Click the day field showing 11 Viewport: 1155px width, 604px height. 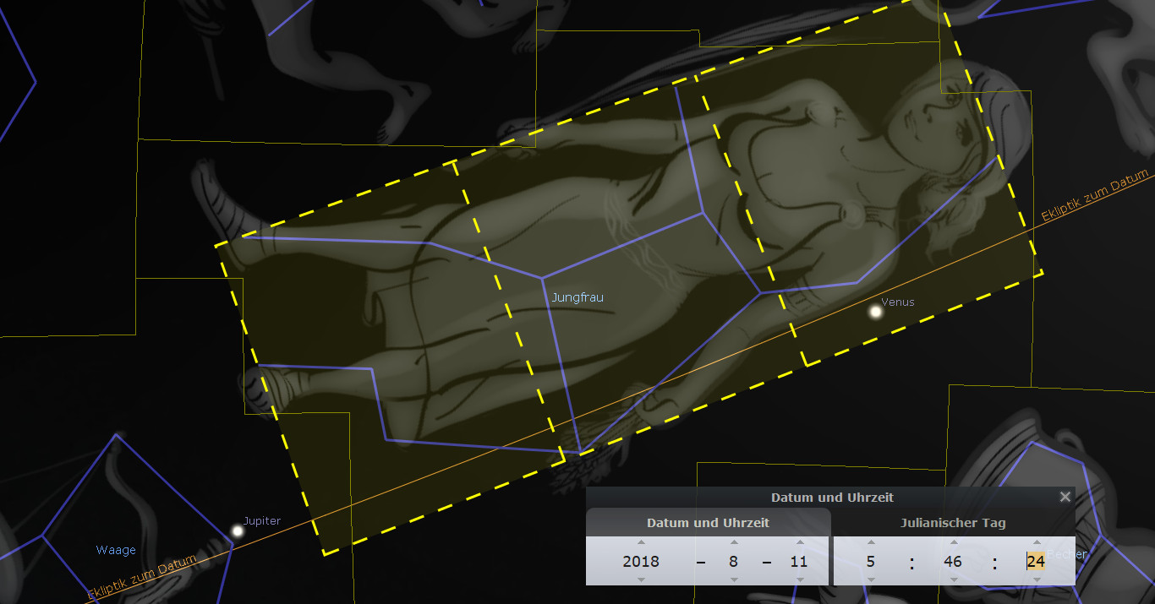pos(799,561)
